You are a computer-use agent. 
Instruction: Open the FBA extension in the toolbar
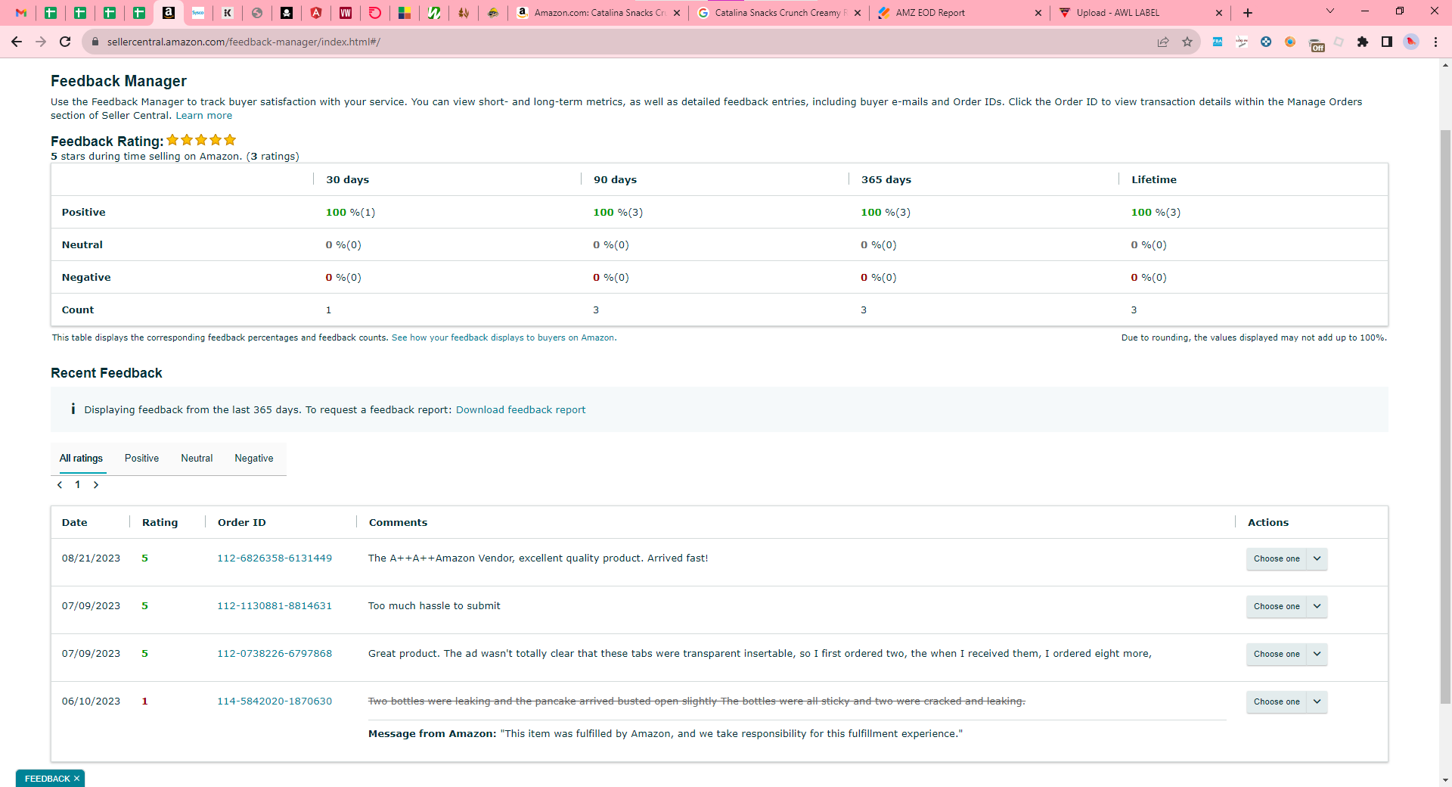pos(1218,42)
